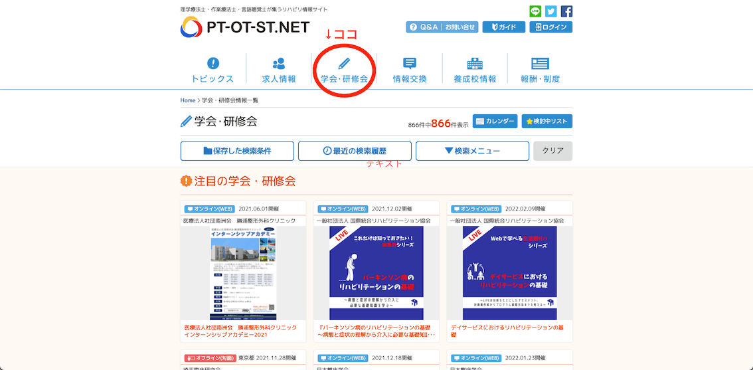
Task: Open the Twitter share icon
Action: click(x=551, y=11)
